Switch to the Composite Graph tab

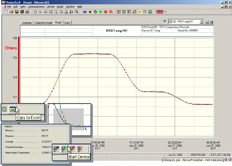[x=43, y=23]
